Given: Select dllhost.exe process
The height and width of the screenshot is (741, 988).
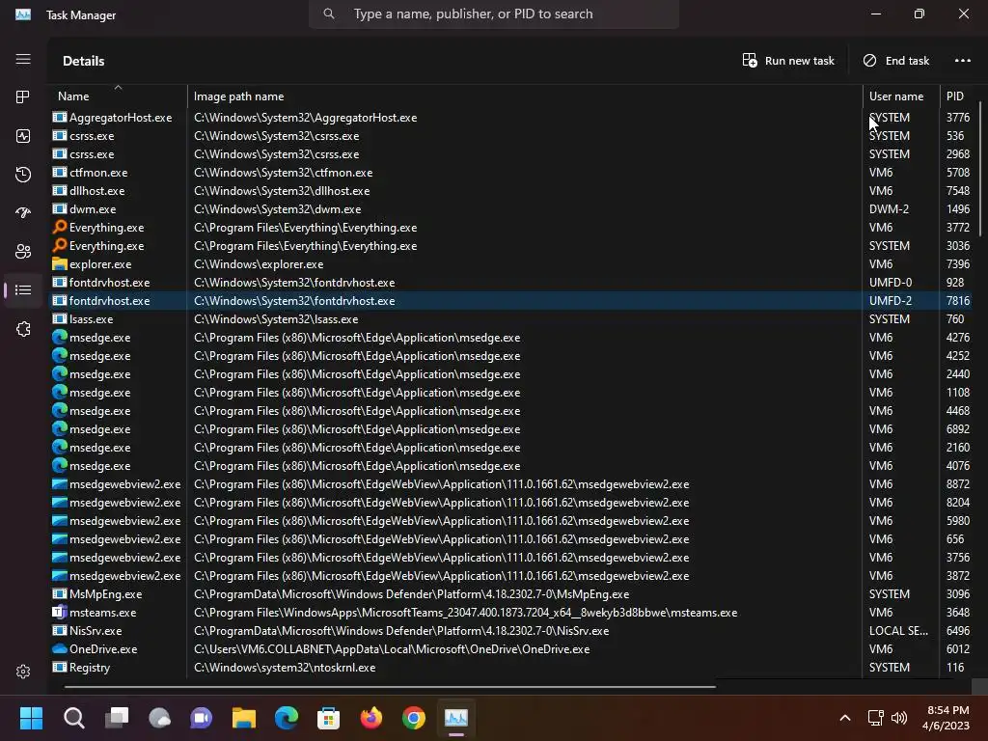Looking at the screenshot, I should 513,190.
